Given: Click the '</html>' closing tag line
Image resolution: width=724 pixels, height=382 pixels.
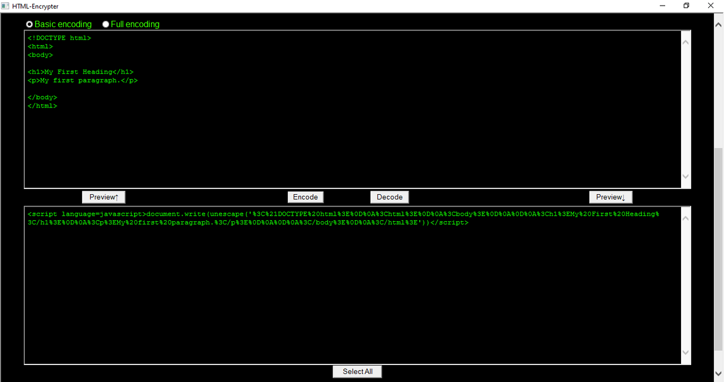Looking at the screenshot, I should point(42,106).
